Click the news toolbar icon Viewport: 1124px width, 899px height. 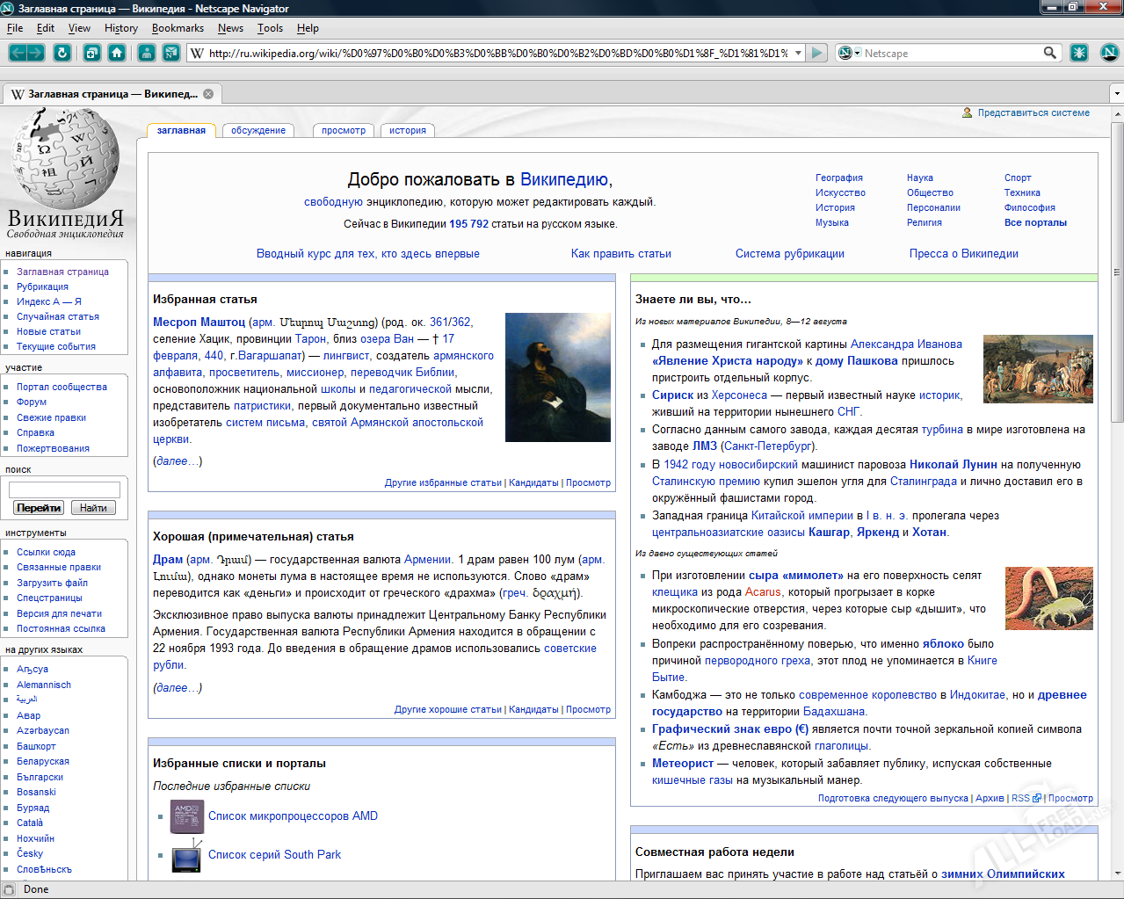(x=171, y=53)
